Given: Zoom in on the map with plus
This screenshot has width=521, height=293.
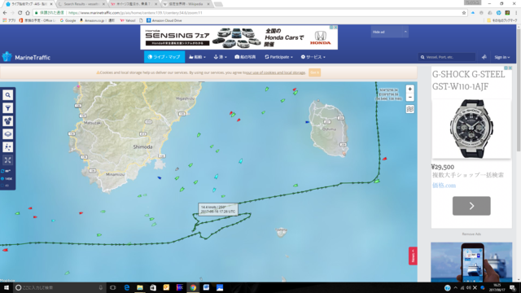Looking at the screenshot, I should tap(409, 89).
